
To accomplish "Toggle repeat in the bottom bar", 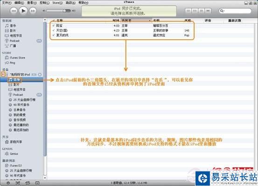I will pos(28,183).
